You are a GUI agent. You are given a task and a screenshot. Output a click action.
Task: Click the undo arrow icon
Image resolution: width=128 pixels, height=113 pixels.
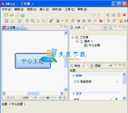(x=94, y=15)
